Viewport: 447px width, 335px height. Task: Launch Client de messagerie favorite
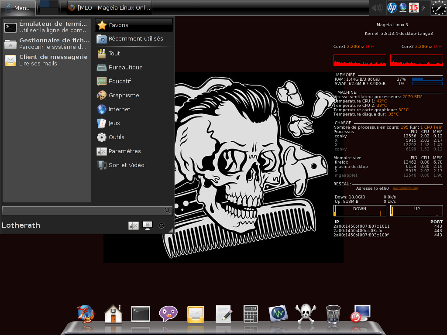tap(47, 60)
